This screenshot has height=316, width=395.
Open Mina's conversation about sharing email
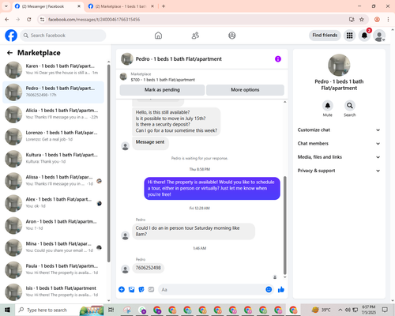pyautogui.click(x=53, y=247)
